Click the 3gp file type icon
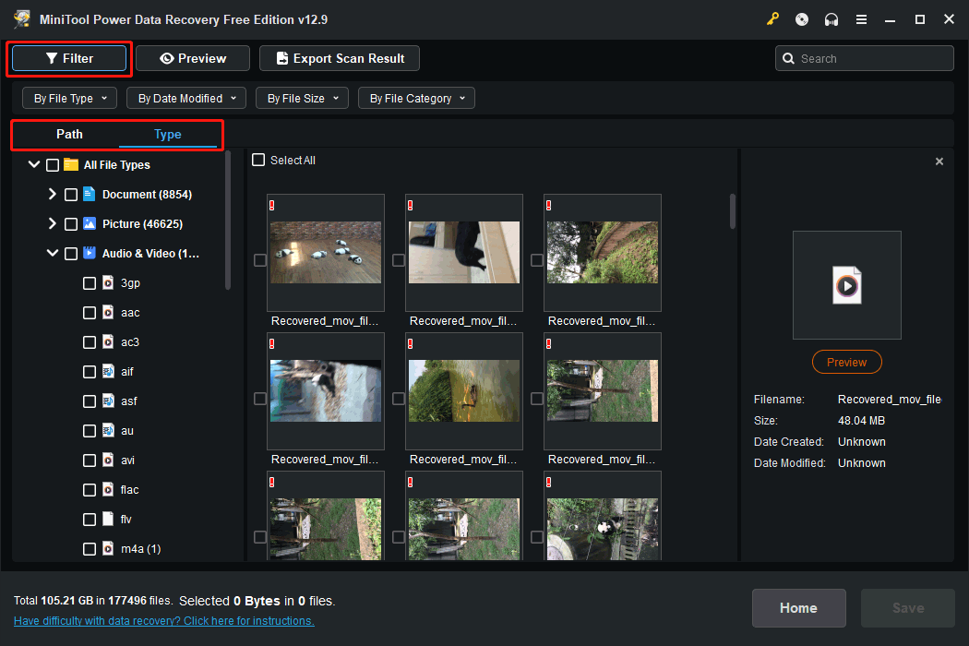Viewport: 969px width, 646px height. (108, 282)
